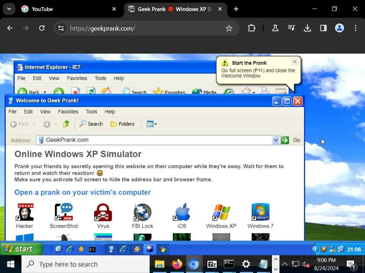Open the Windows notification center
The width and height of the screenshot is (365, 273).
(351, 264)
